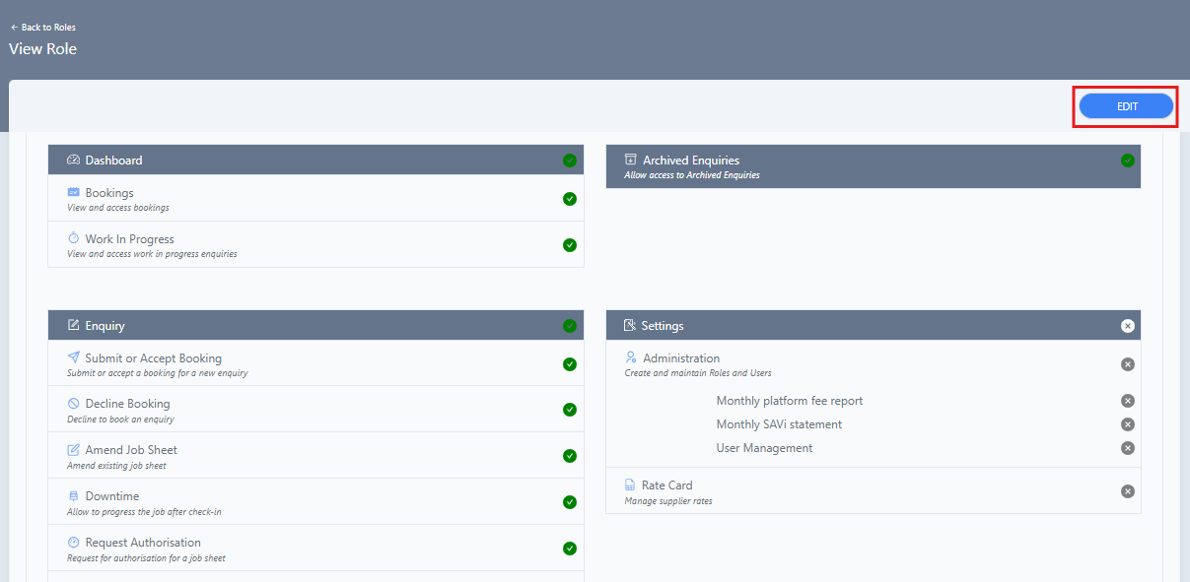Screen dimensions: 1190x582
Task: Click the EDIT button
Action: [1124, 105]
